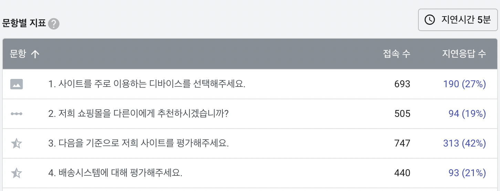The image size is (500, 191).
Task: Open the help tooltip beside 문항별 지표
Action: click(54, 24)
